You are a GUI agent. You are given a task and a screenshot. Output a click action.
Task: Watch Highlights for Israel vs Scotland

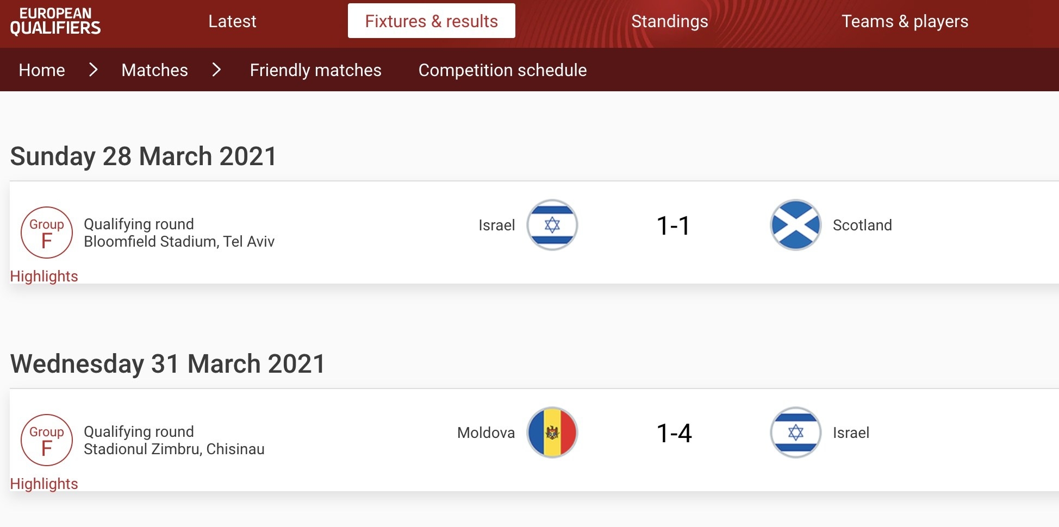coord(44,276)
